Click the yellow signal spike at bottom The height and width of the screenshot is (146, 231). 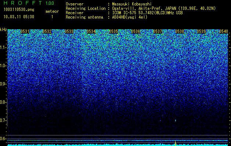176,143
